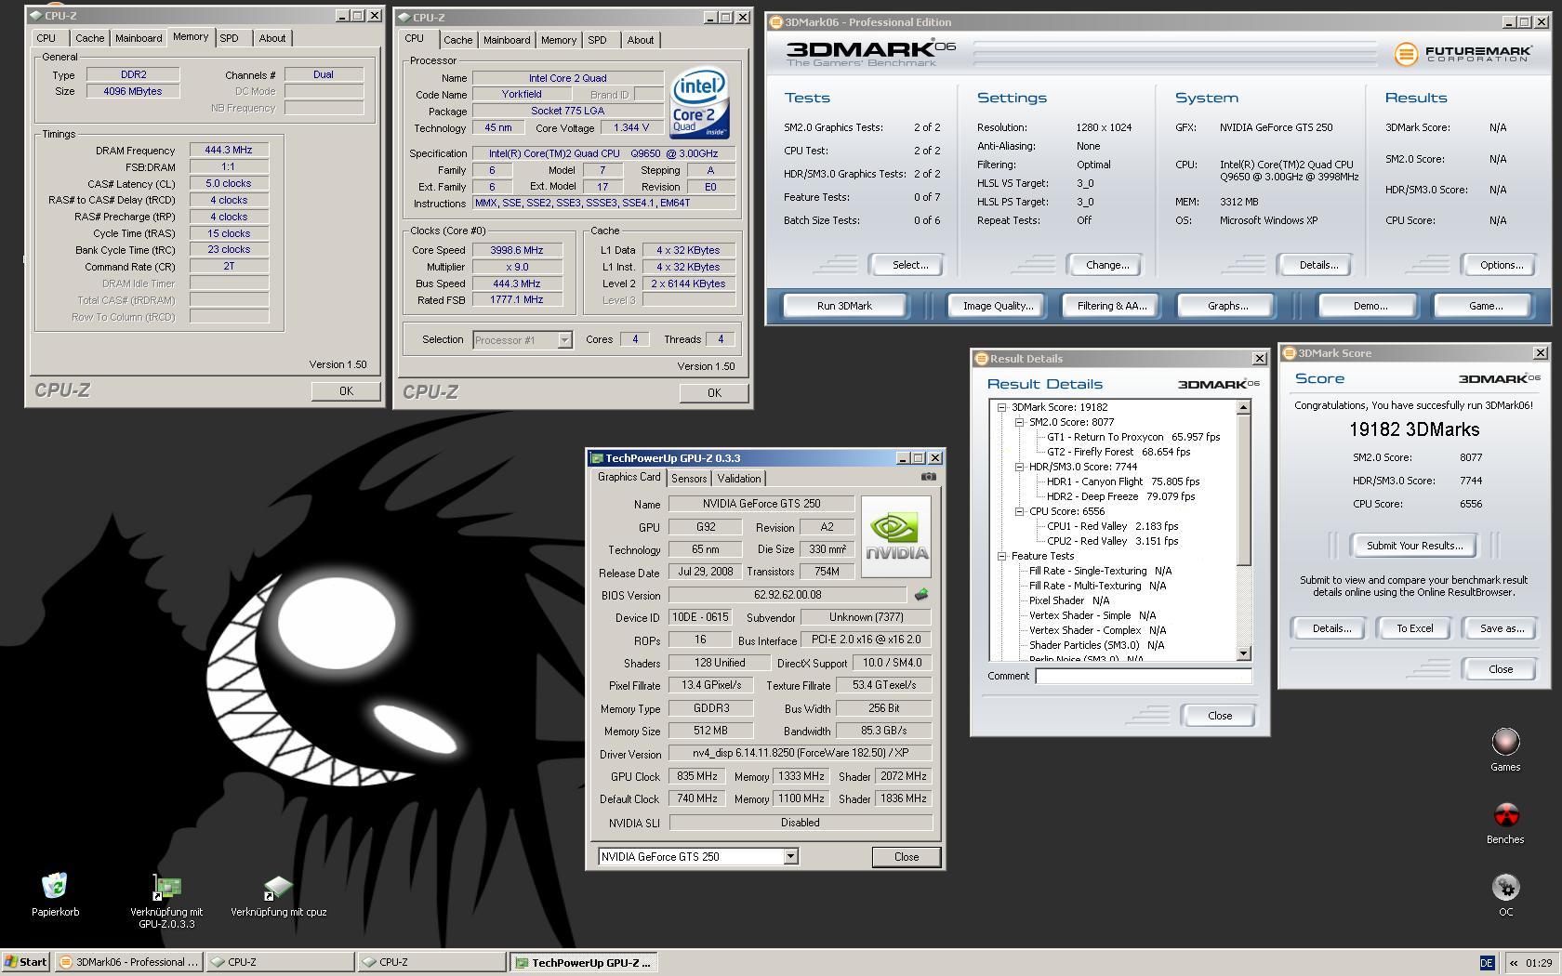The width and height of the screenshot is (1562, 976).
Task: Open the Mainboard tab in left CPU-Z window
Action: 139,38
